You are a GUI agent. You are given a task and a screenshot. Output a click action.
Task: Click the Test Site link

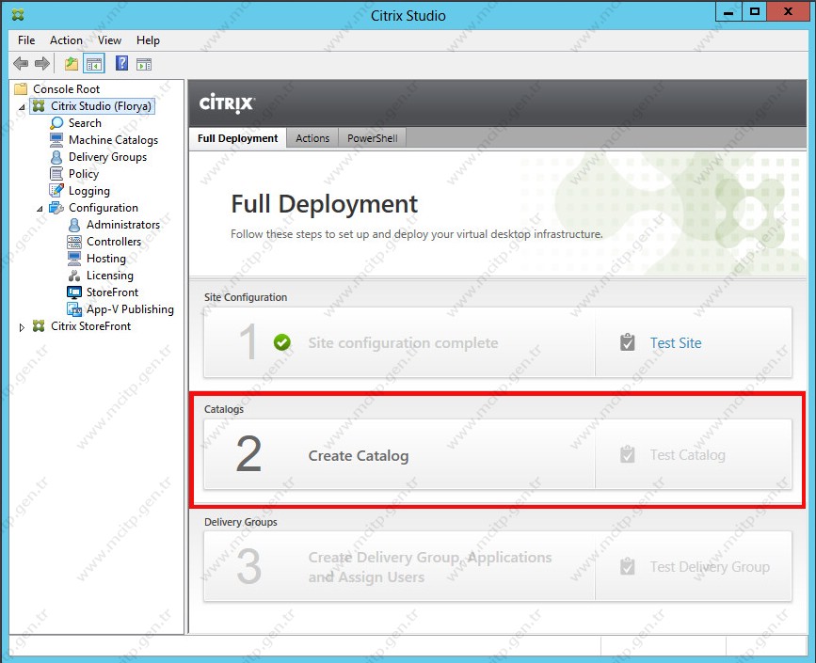click(676, 342)
